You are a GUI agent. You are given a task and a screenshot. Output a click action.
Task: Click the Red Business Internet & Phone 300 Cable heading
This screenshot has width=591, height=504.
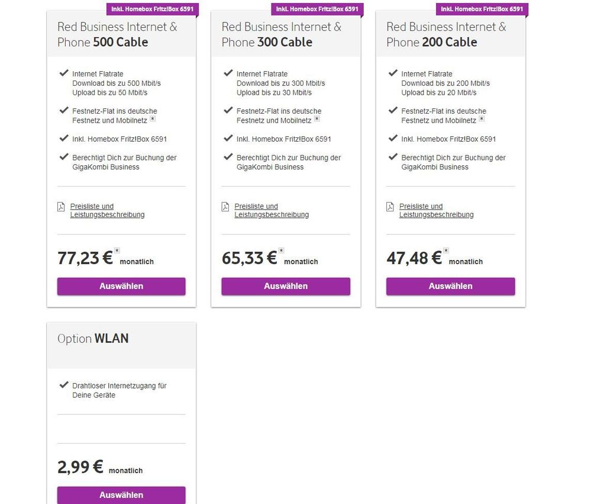point(282,34)
